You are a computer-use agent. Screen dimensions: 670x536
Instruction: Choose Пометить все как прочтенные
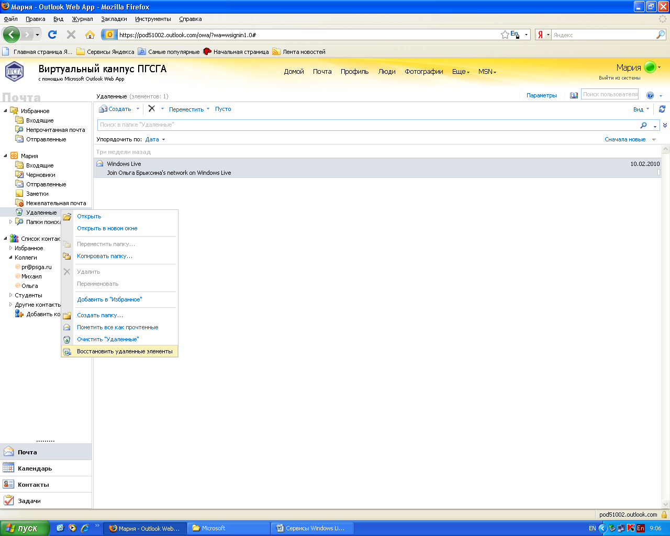(x=120, y=327)
